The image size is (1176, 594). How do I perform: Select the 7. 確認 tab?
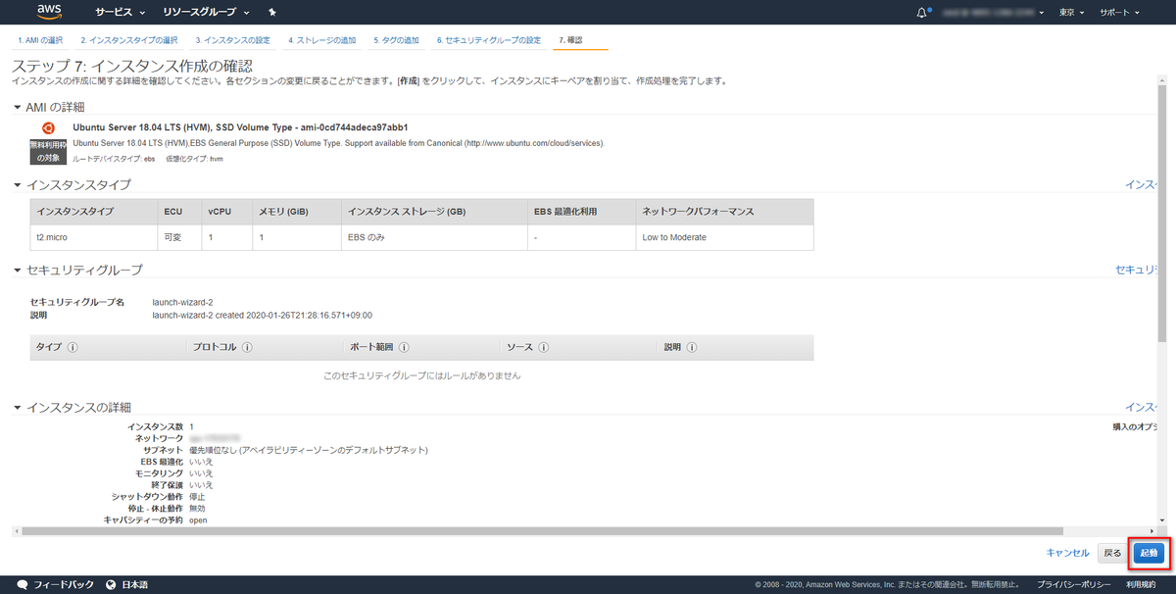tap(569, 40)
